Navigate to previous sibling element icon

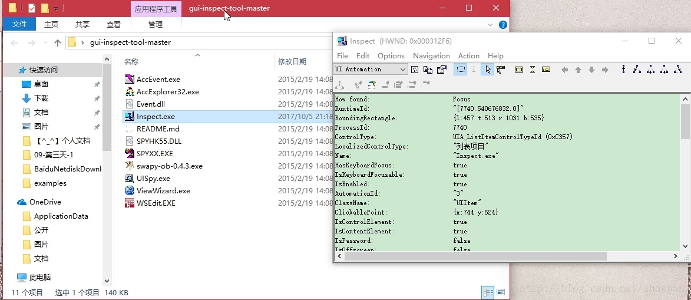click(650, 70)
